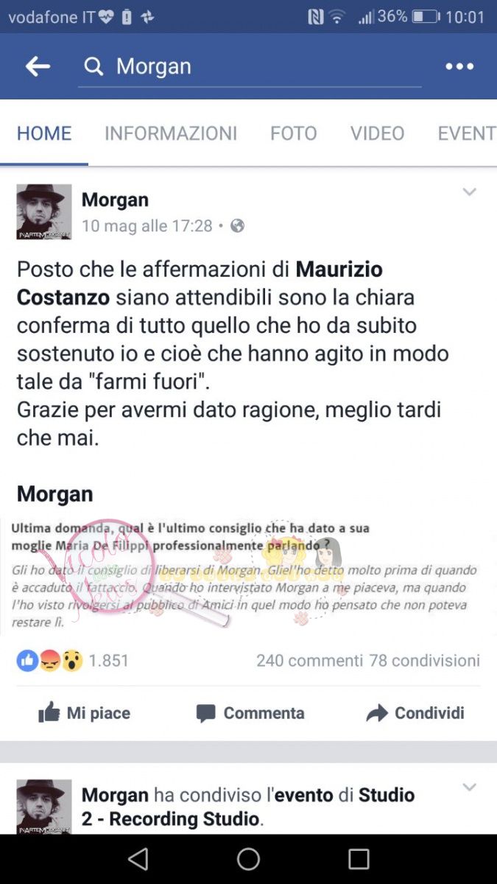Image resolution: width=497 pixels, height=884 pixels.
Task: Select the VIDEO tab
Action: coord(377,133)
